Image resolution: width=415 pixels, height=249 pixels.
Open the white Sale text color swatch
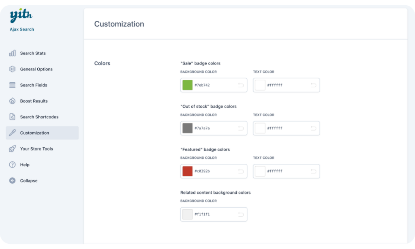click(x=260, y=85)
